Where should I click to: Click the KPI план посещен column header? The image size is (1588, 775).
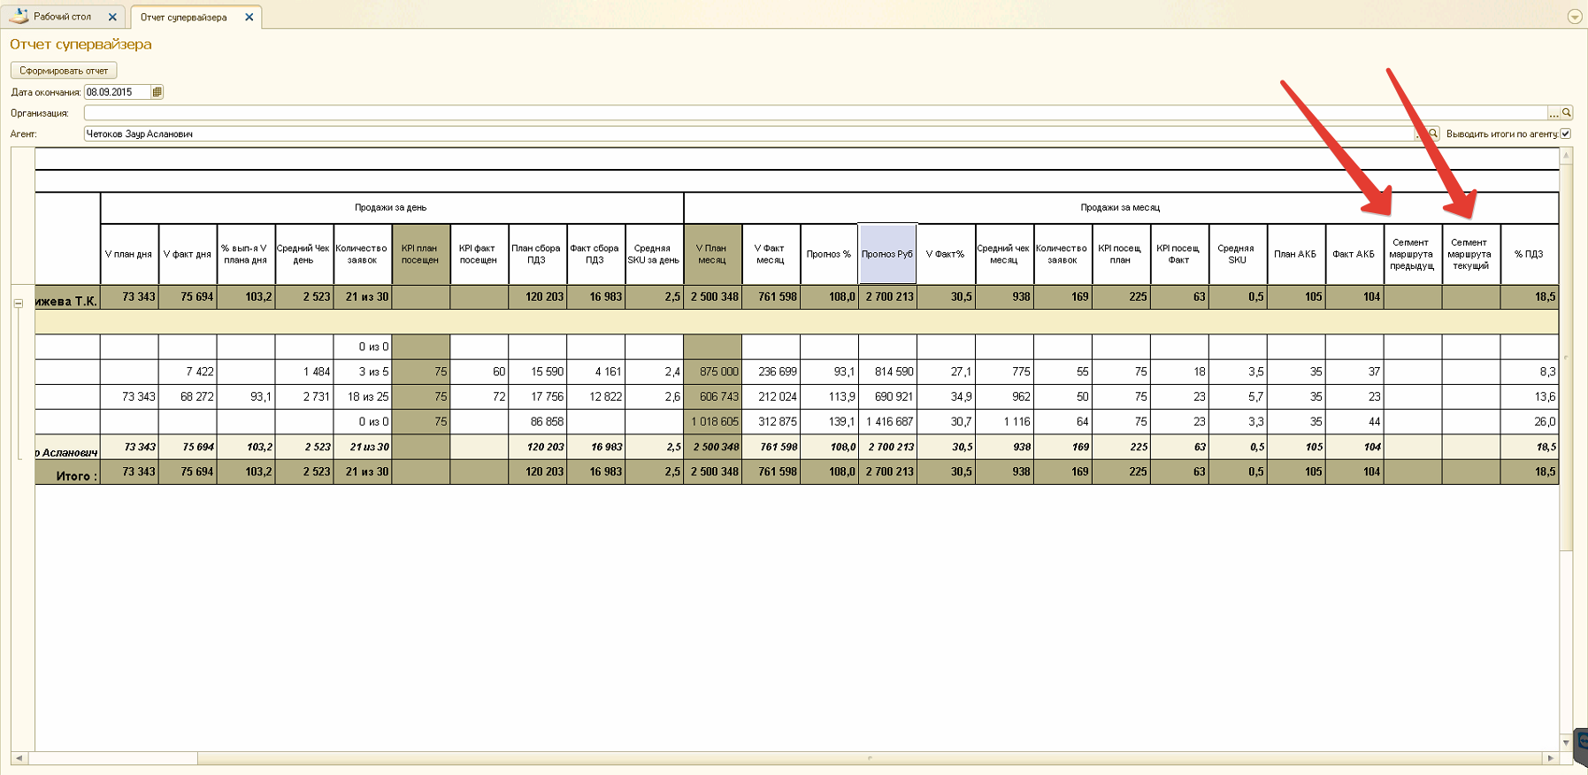[420, 254]
